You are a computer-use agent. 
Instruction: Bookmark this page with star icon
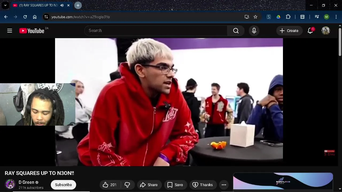[x=255, y=17]
